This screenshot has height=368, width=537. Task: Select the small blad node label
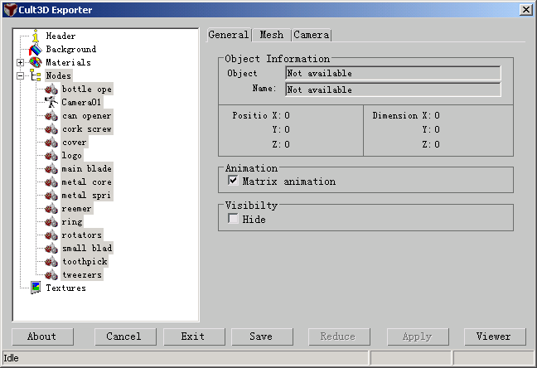pyautogui.click(x=87, y=249)
